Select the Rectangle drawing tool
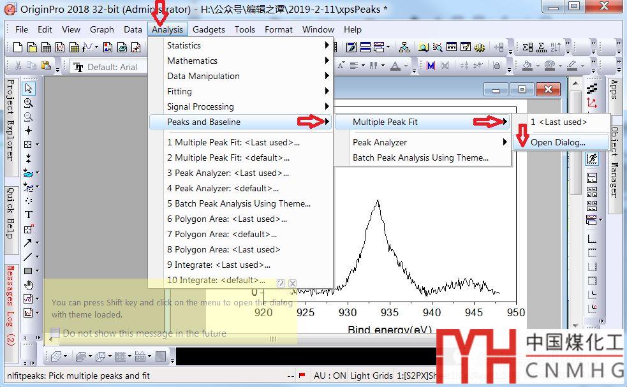 point(28,271)
